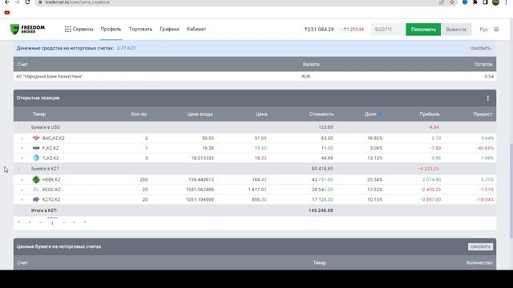Click Обновить link in the cash funds bar
513x288 pixels.
[x=480, y=48]
